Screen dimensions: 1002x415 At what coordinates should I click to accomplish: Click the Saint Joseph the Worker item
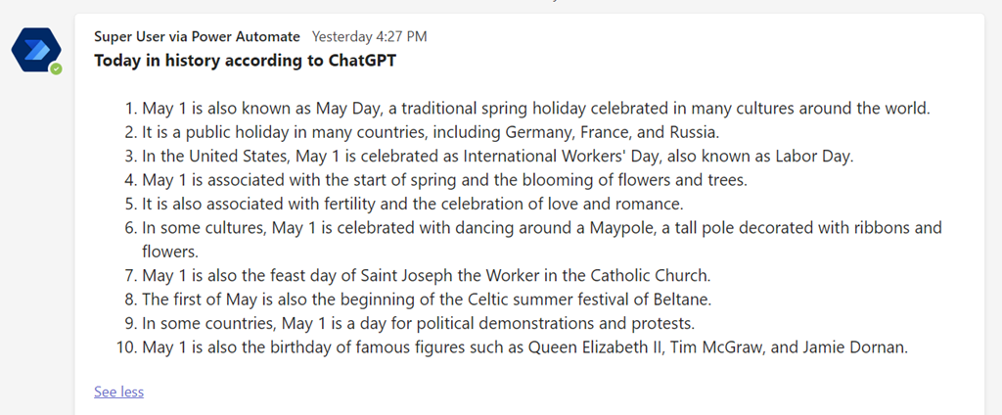[x=427, y=275]
